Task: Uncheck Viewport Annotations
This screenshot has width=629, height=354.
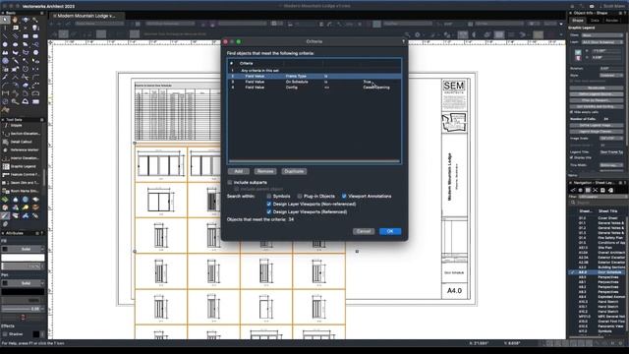Action: point(344,197)
